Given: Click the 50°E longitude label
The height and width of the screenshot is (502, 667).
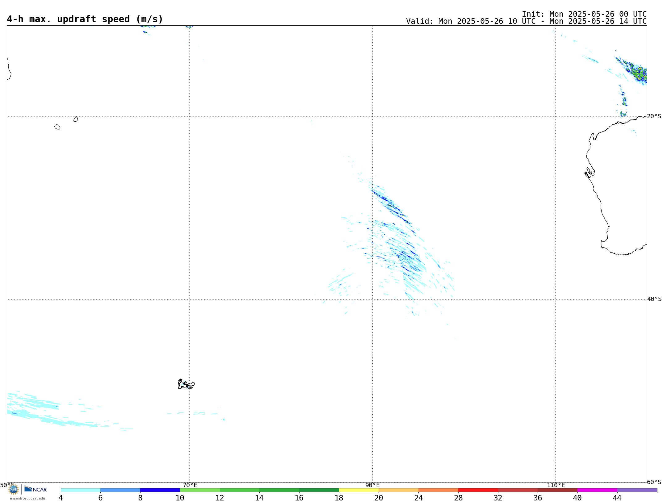Looking at the screenshot, I should [x=7, y=485].
